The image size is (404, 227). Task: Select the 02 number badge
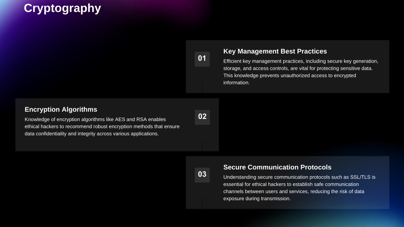(x=202, y=117)
